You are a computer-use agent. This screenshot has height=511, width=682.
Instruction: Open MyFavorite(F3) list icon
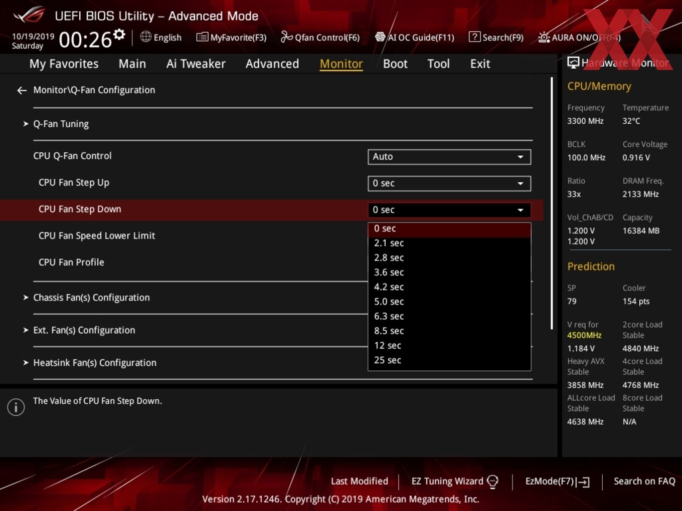(202, 37)
